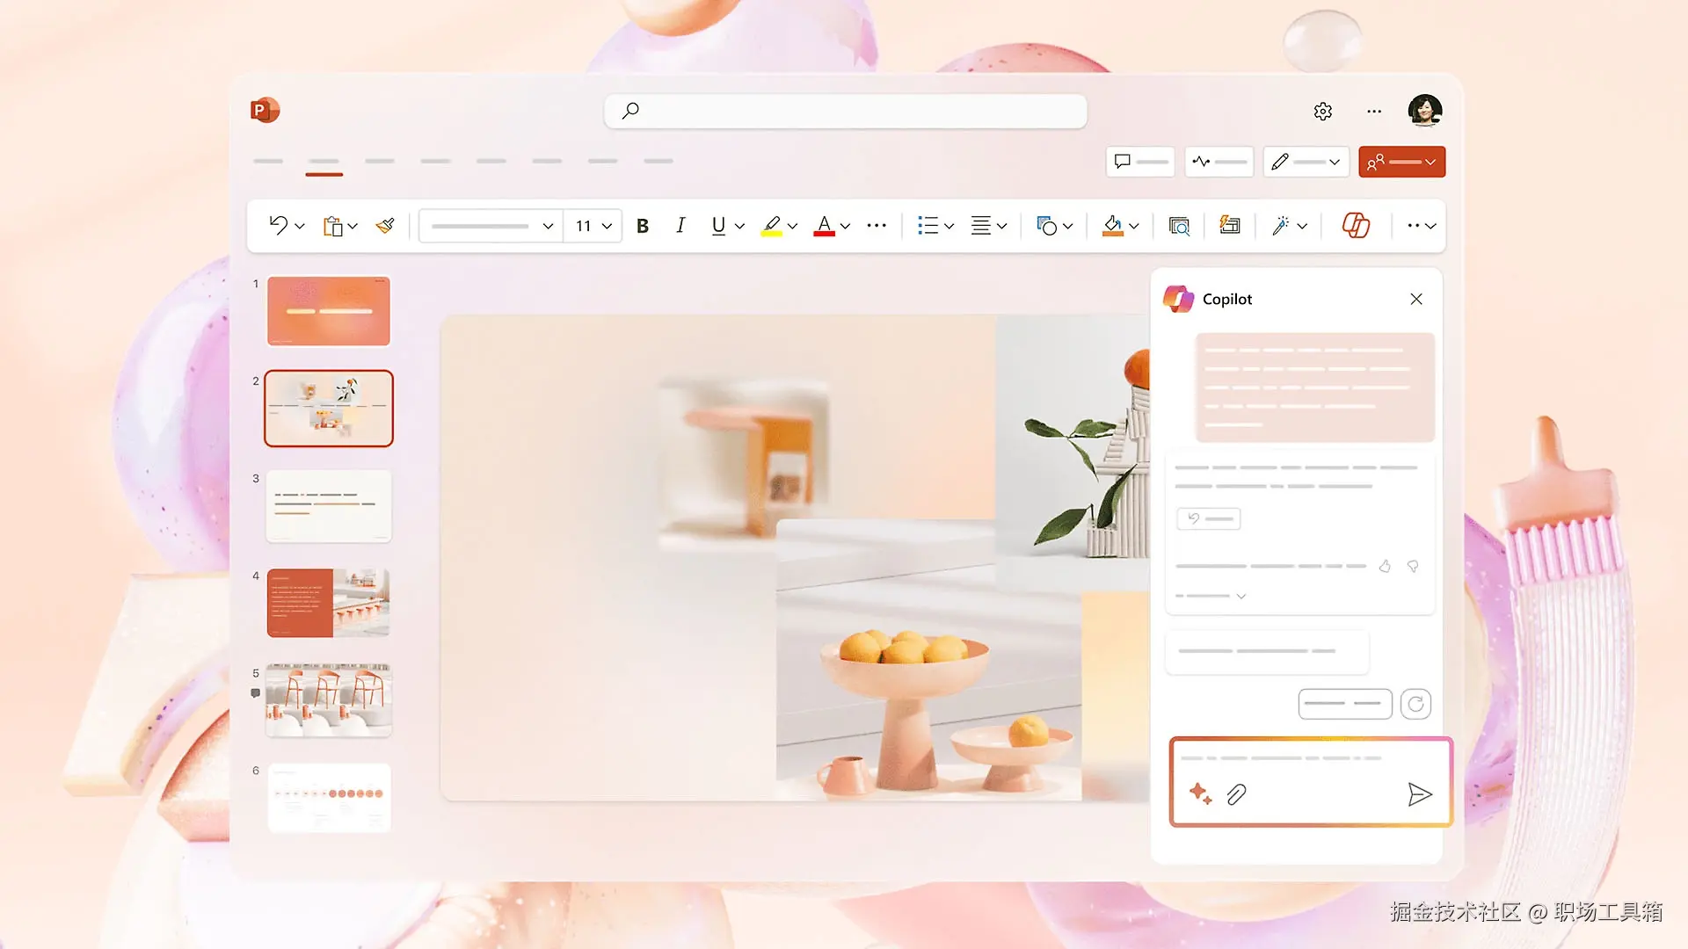Viewport: 1688px width, 949px height.
Task: Attach a file with the paperclip icon
Action: pos(1236,794)
